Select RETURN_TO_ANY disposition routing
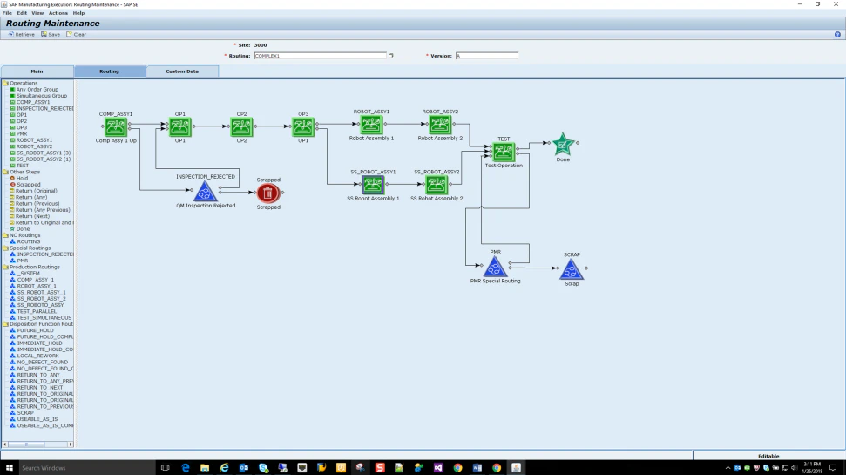This screenshot has height=475, width=846. coord(38,375)
